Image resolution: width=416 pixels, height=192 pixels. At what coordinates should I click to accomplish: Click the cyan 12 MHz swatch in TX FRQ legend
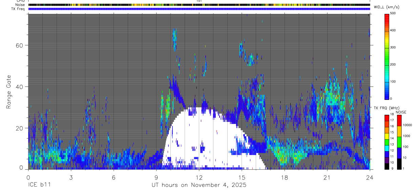[387, 148]
